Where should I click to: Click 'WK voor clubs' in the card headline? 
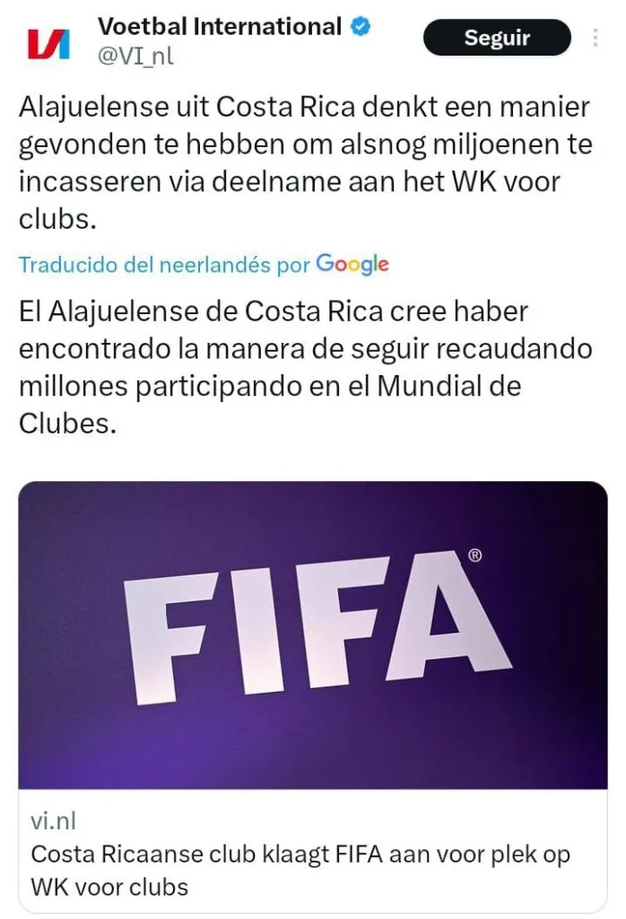[109, 887]
